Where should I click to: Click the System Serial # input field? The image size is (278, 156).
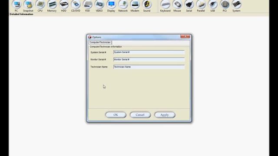pos(149,52)
